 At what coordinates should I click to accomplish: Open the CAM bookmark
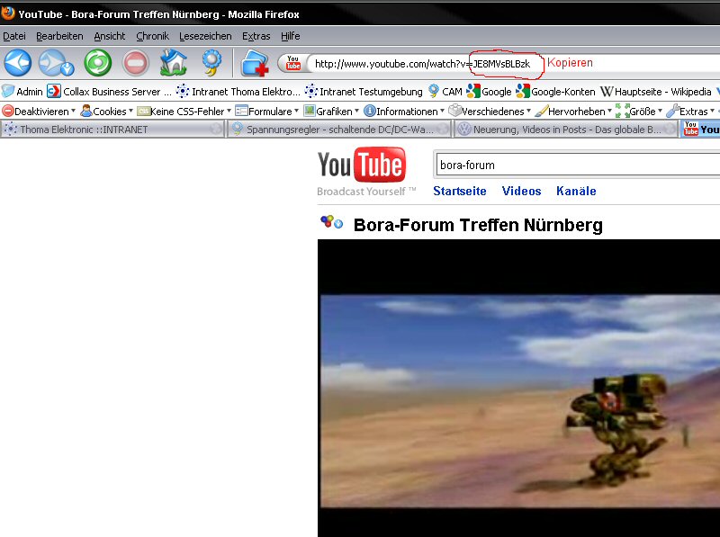click(445, 92)
